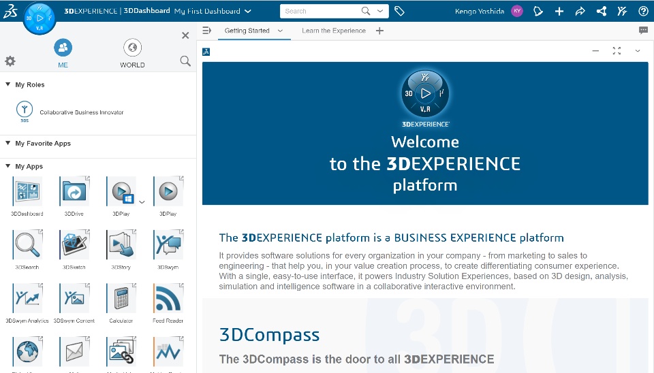The width and height of the screenshot is (654, 373).
Task: Open the Help question mark icon
Action: 643,12
